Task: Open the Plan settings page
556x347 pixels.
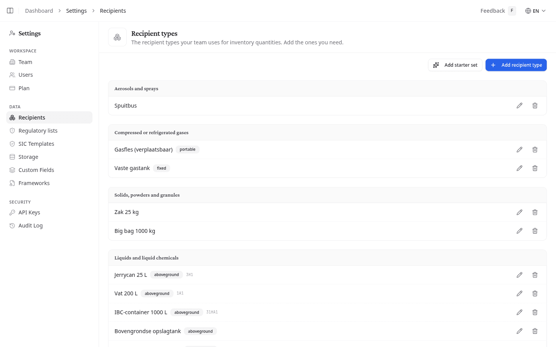Action: point(49,88)
